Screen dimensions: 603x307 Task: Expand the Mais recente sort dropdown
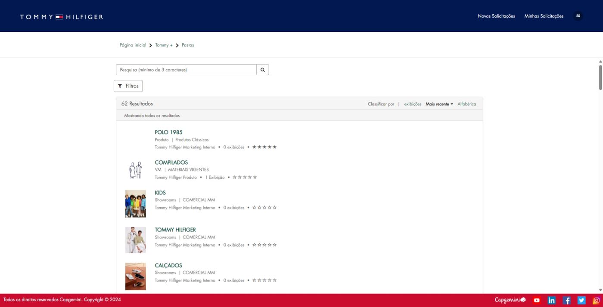point(439,104)
